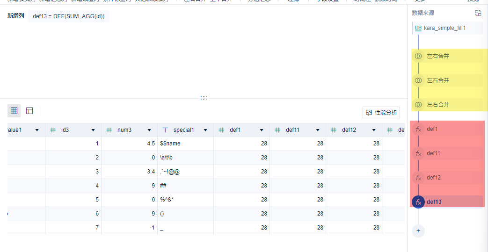Click the fx icon of step def1
Image resolution: width=488 pixels, height=252 pixels.
point(418,129)
